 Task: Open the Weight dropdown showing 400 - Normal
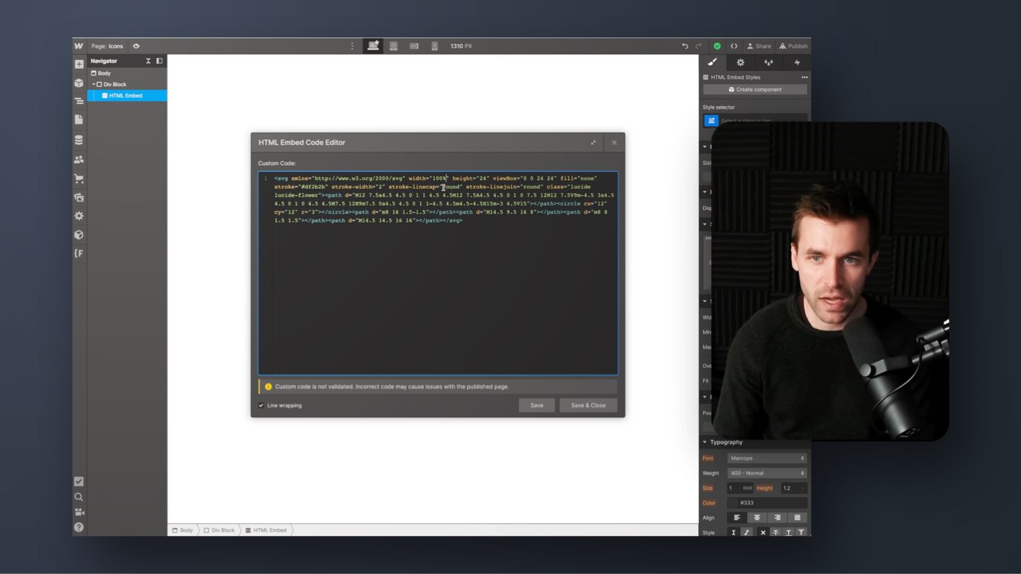point(767,473)
